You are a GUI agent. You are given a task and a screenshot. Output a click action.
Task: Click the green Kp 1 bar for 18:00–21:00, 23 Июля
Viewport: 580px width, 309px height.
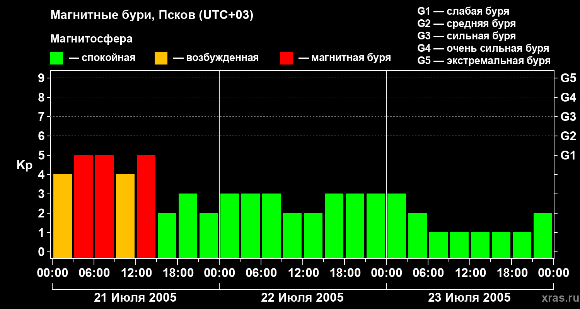[x=522, y=245]
